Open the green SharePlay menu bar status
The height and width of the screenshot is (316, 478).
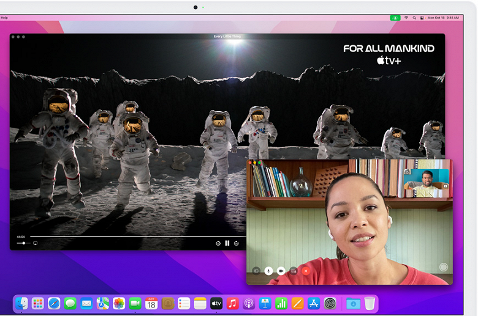point(395,18)
